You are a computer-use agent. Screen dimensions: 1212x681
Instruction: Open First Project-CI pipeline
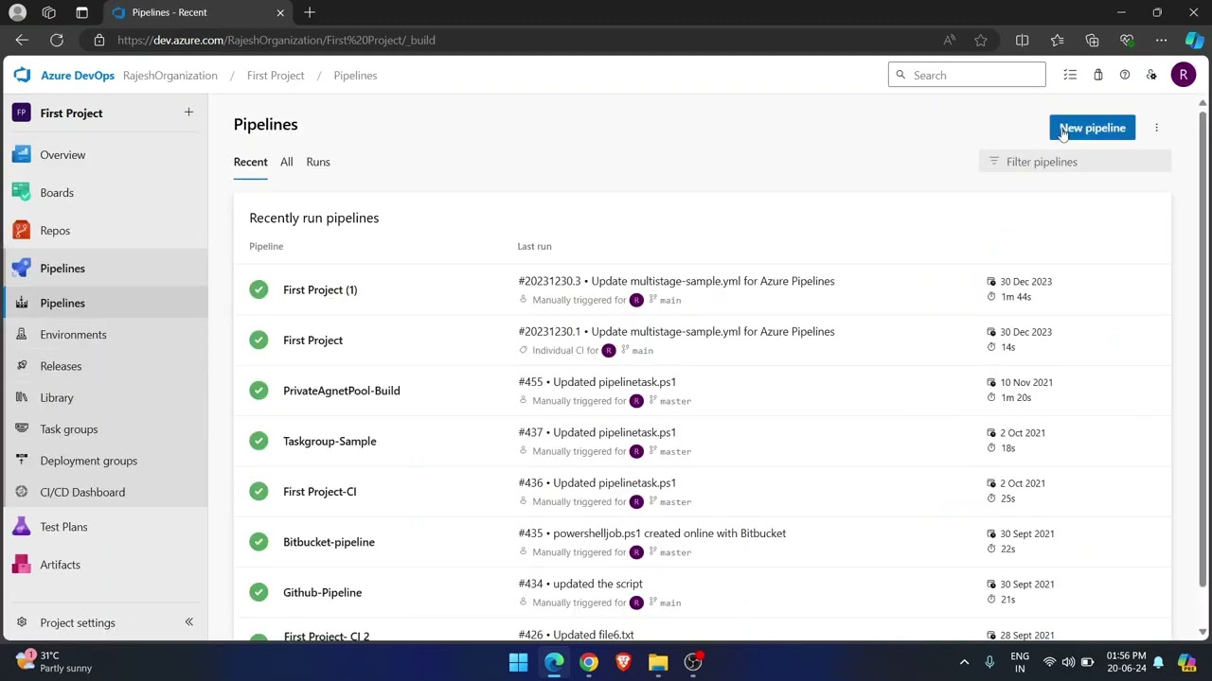(x=320, y=492)
